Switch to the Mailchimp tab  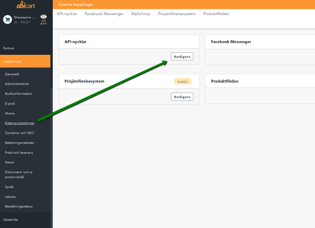click(x=141, y=14)
